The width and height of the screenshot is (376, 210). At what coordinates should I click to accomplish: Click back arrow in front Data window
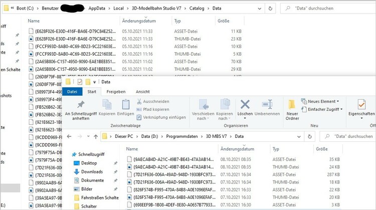point(69,136)
